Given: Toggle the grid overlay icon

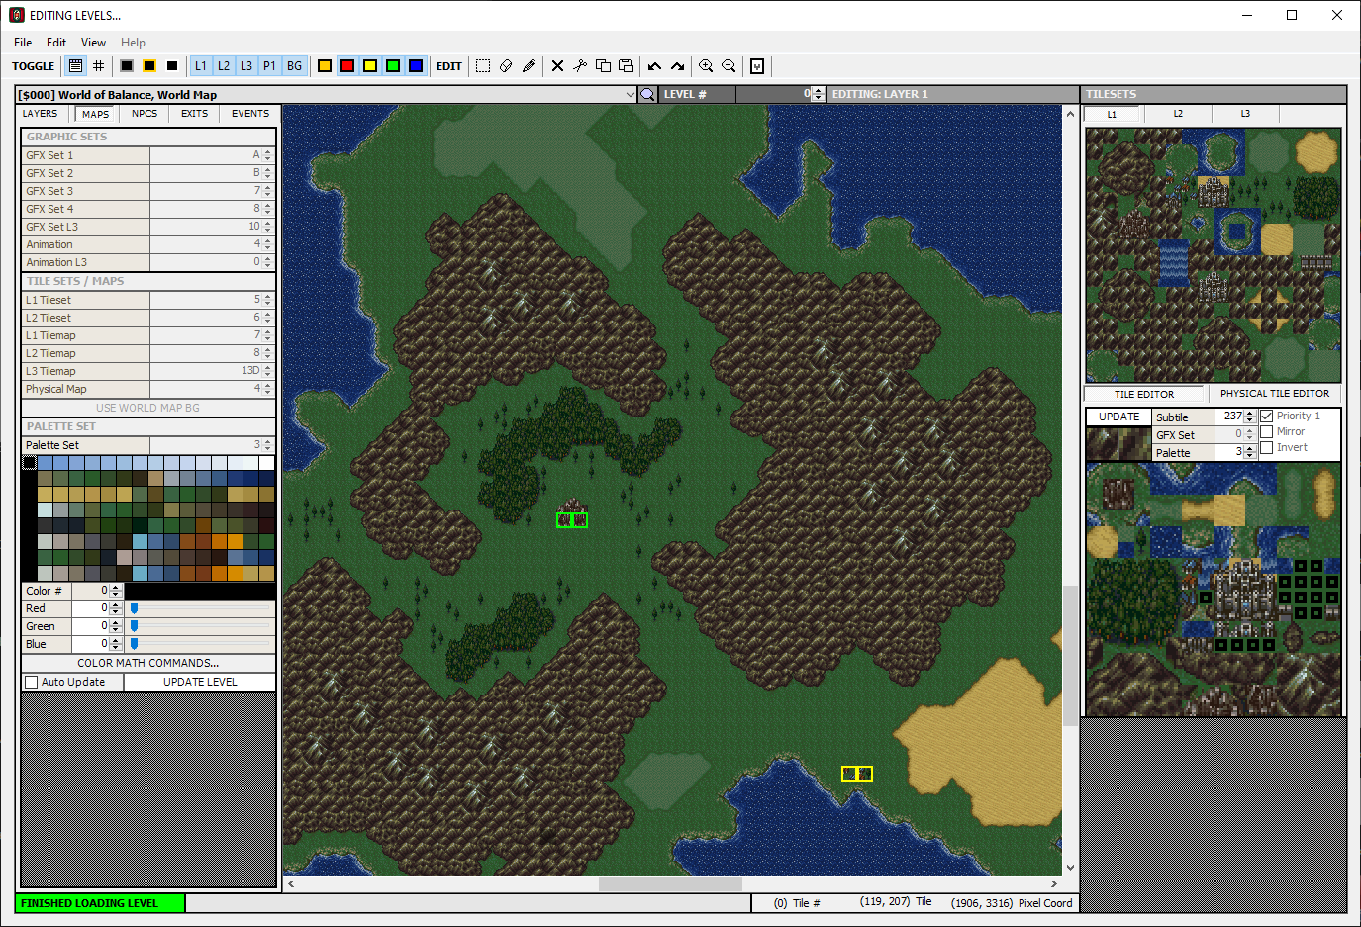Looking at the screenshot, I should point(98,66).
